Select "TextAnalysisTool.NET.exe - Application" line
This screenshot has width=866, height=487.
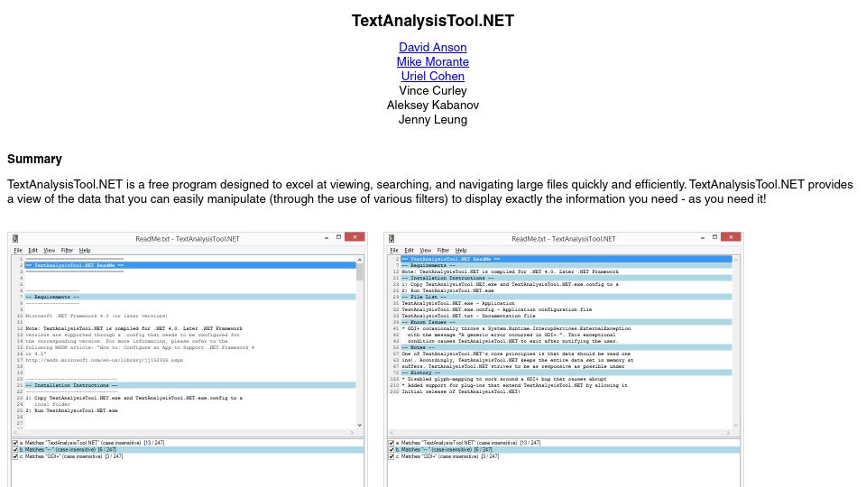click(458, 303)
